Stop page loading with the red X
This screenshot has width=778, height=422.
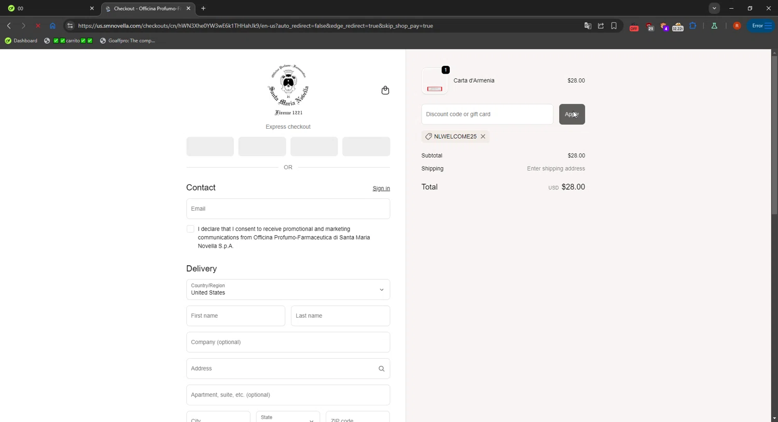point(38,25)
